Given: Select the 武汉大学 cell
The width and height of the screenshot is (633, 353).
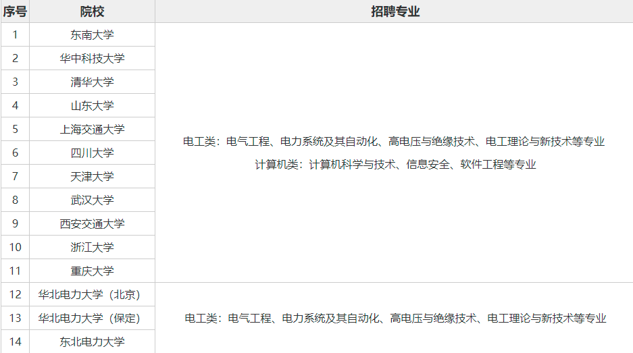Looking at the screenshot, I should tap(92, 200).
